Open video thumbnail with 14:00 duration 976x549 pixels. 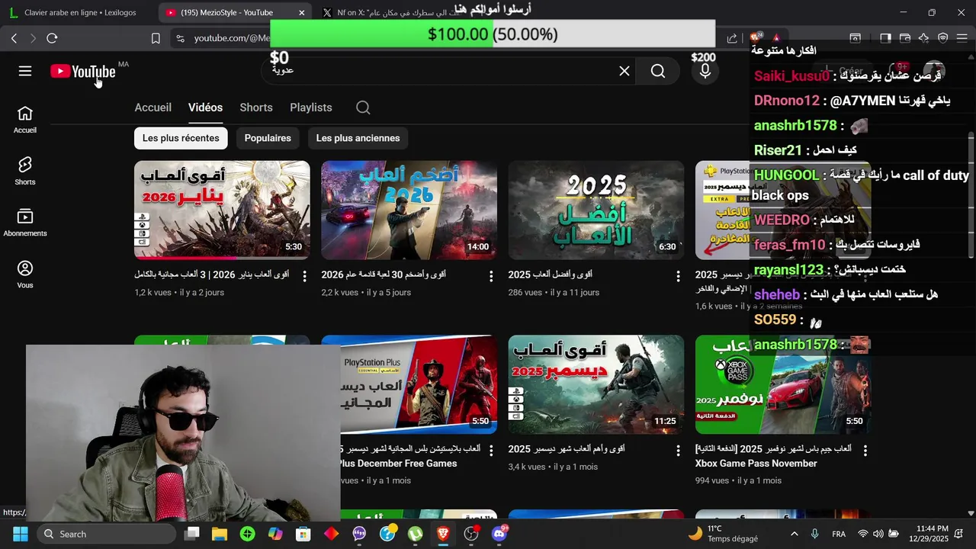tap(409, 210)
